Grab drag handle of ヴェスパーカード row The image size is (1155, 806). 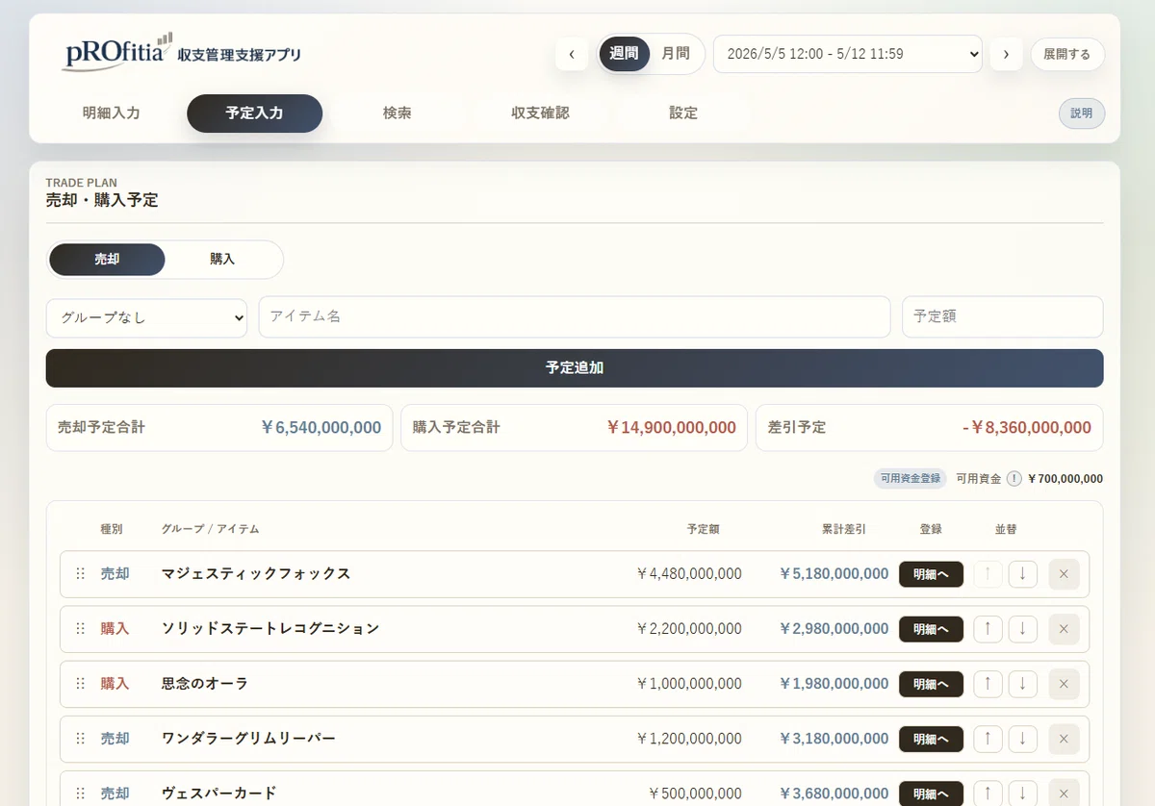click(x=81, y=793)
